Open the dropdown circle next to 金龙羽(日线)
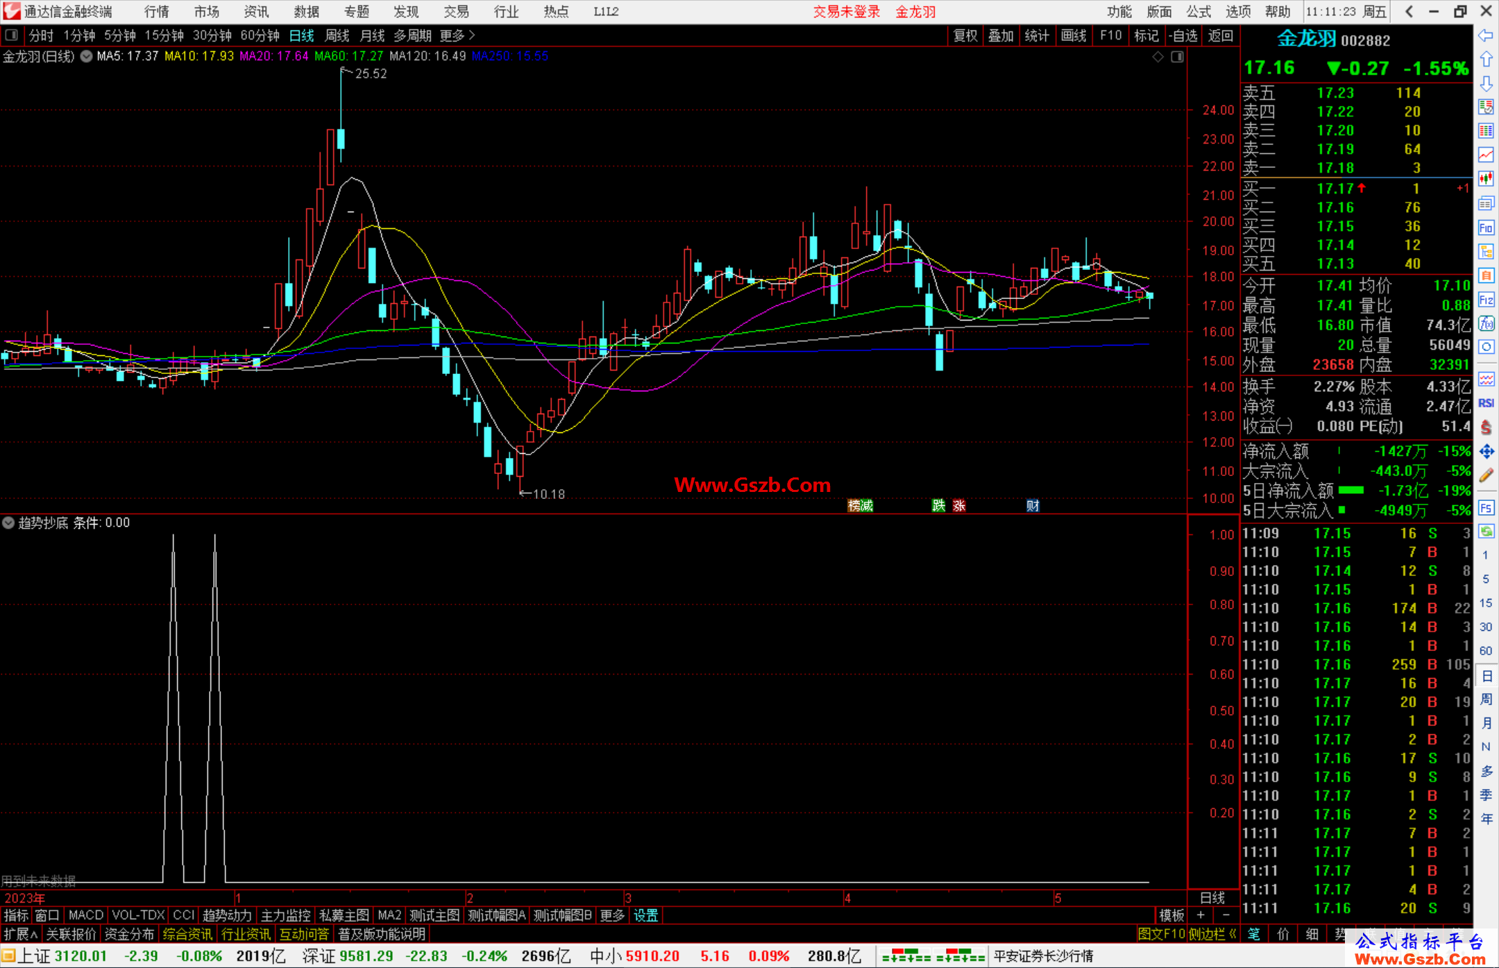The height and width of the screenshot is (968, 1499). point(86,57)
